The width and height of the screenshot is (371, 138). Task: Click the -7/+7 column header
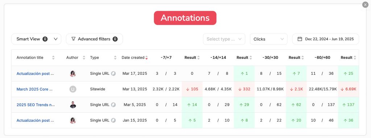166,57
